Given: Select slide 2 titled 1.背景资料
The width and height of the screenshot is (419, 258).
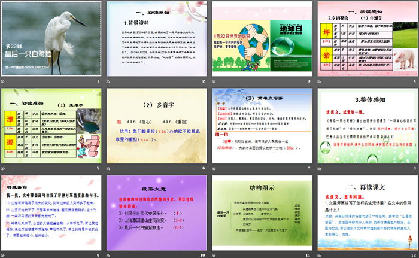Looking at the screenshot, I should (x=157, y=39).
